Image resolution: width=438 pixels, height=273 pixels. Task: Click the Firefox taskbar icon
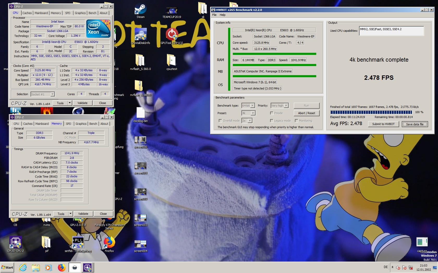coord(62,267)
